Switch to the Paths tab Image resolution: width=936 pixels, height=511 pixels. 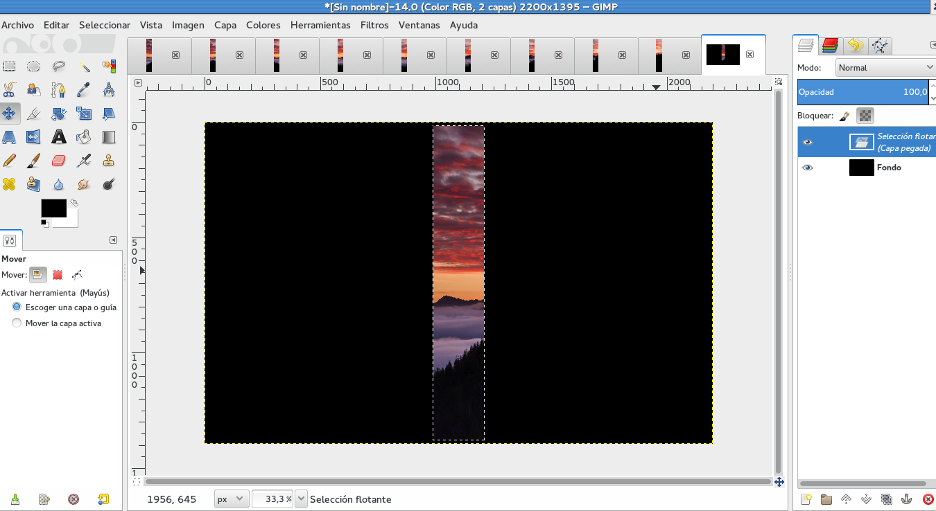point(879,46)
